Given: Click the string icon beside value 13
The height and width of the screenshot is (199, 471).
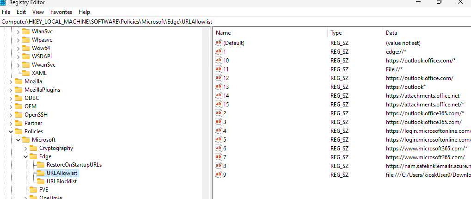Looking at the screenshot, I should click(219, 87).
